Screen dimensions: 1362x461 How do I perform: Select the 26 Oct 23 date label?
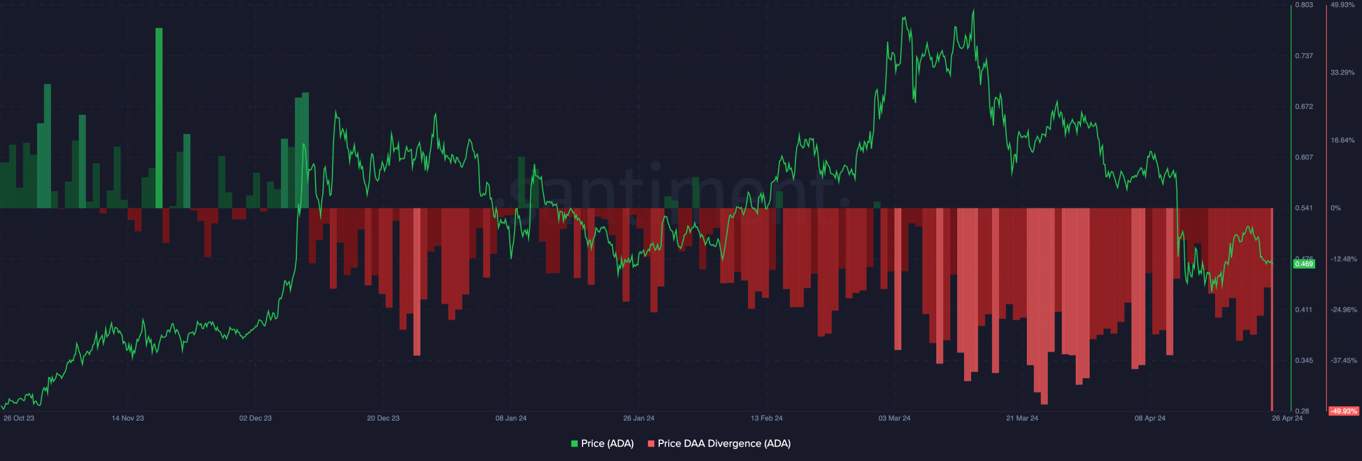(19, 418)
